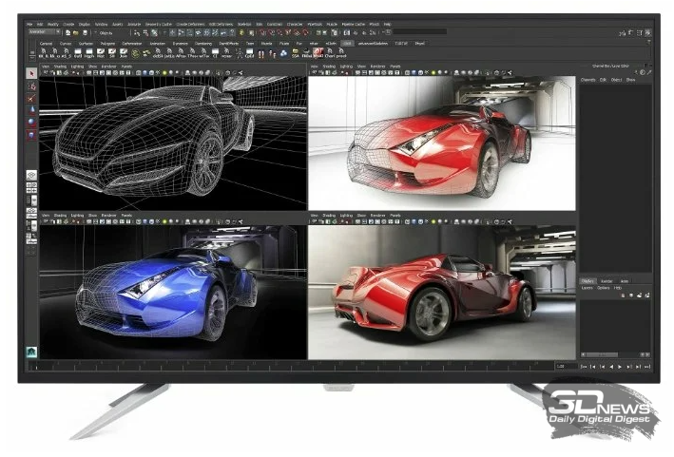Open the Edit menu in menu bar
The image size is (674, 457).
pyautogui.click(x=40, y=25)
